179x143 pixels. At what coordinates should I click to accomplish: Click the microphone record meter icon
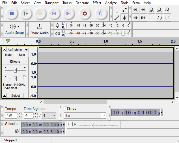57,26
